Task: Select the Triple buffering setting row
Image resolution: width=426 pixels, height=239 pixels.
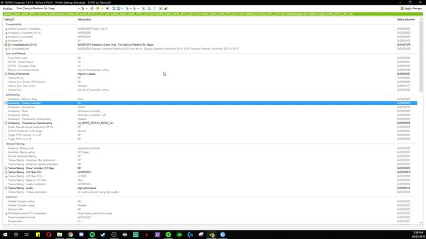Action: pyautogui.click(x=210, y=78)
